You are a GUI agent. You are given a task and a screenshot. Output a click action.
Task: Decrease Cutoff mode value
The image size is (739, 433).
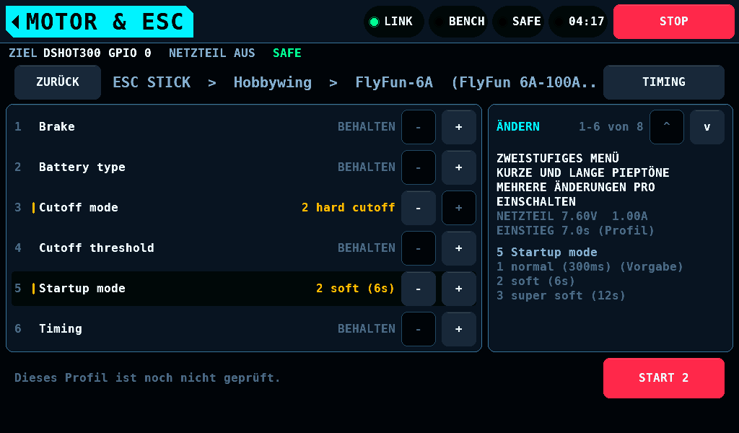pos(418,208)
